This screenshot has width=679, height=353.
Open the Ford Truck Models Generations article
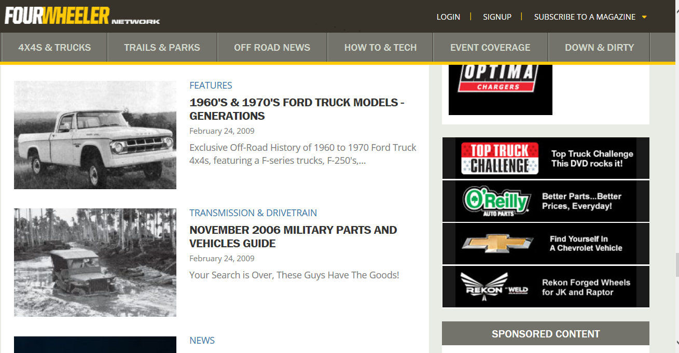point(297,109)
